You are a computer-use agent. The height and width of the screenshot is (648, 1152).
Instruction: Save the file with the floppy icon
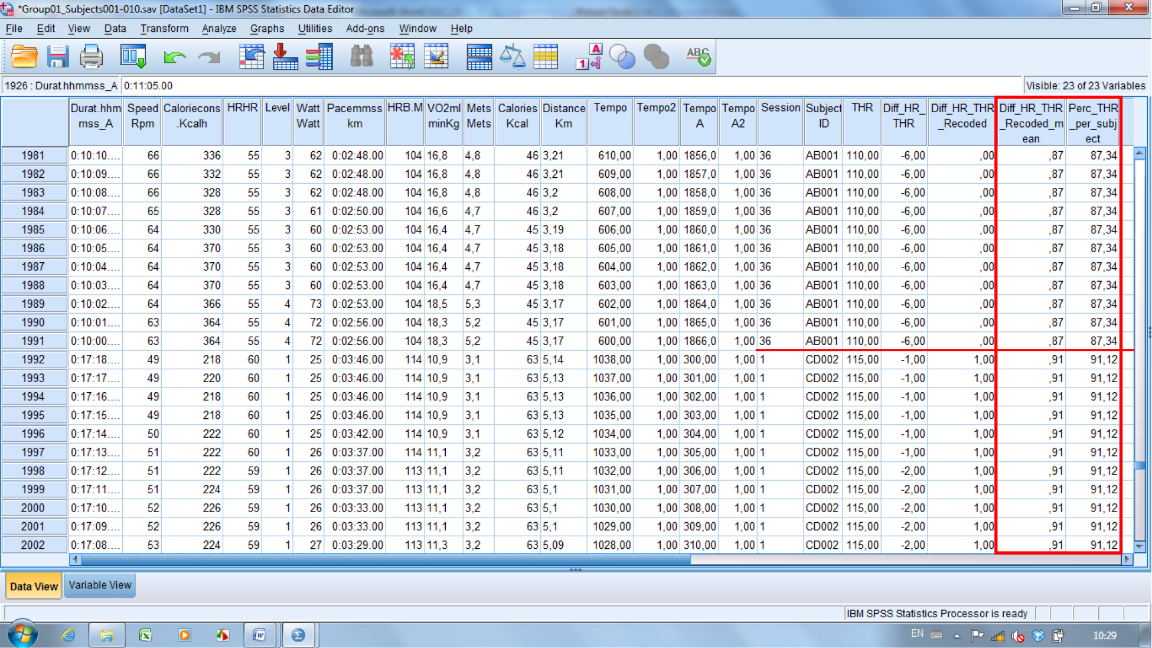(x=58, y=57)
